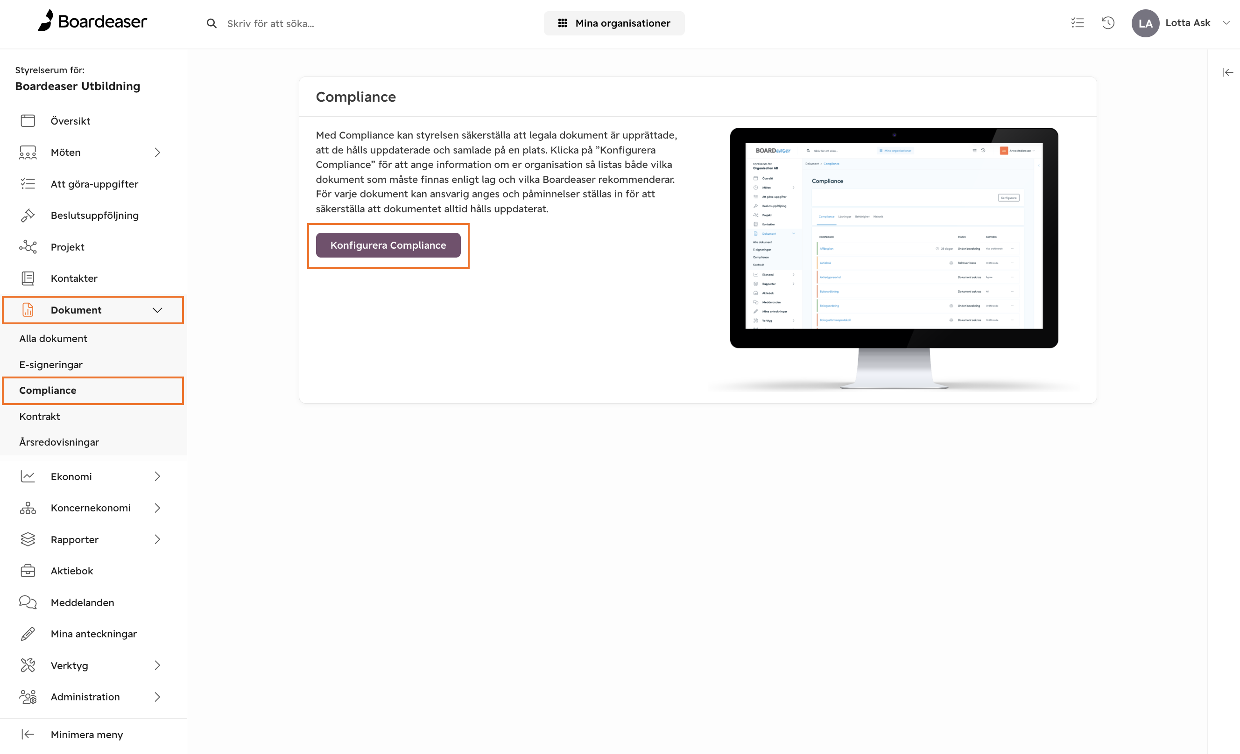Click the Mina anteckningar pencil icon
The image size is (1240, 754).
tap(28, 634)
